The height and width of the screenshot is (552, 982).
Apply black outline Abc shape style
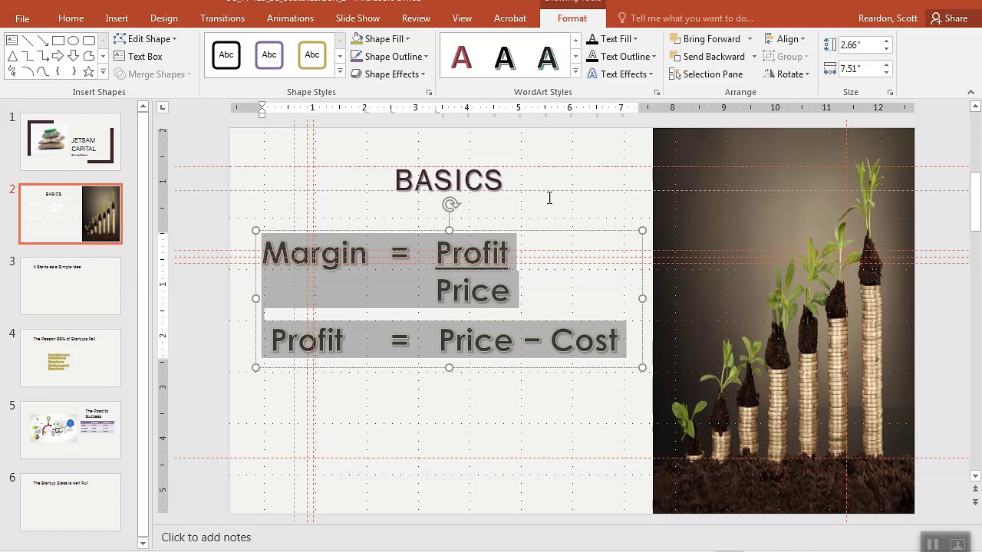[x=226, y=55]
